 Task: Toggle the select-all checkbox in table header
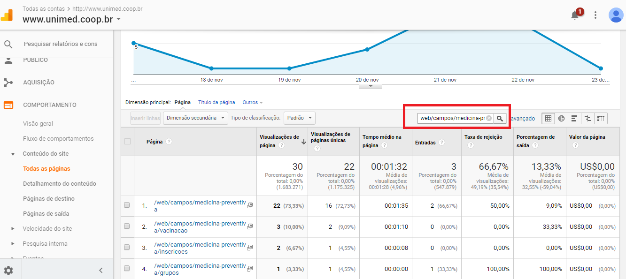click(127, 141)
